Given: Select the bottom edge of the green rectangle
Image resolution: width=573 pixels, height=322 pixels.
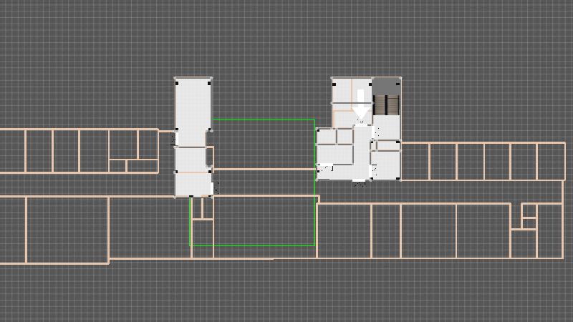Looking at the screenshot, I should click(x=252, y=245).
